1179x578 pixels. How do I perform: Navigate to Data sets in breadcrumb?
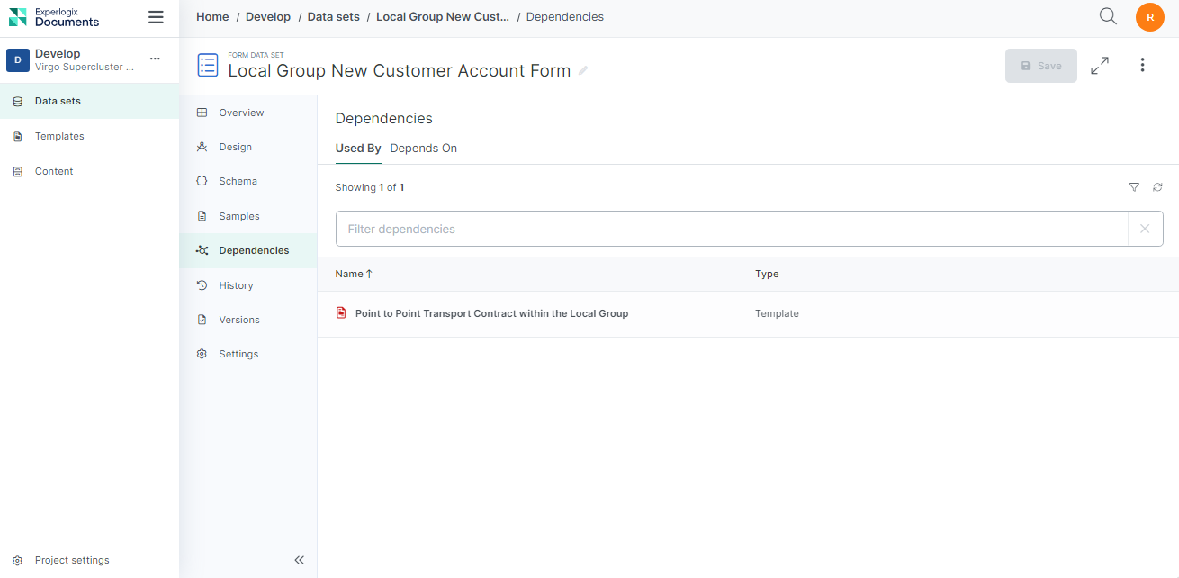334,16
